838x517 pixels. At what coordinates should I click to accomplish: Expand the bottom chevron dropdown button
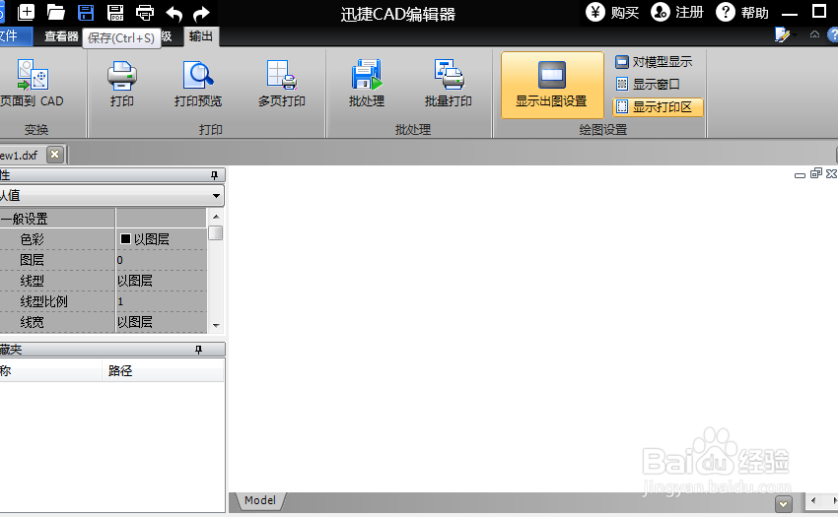tap(784, 503)
